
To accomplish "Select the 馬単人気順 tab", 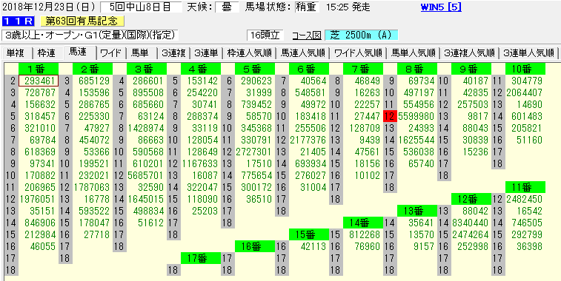I will coord(413,53).
